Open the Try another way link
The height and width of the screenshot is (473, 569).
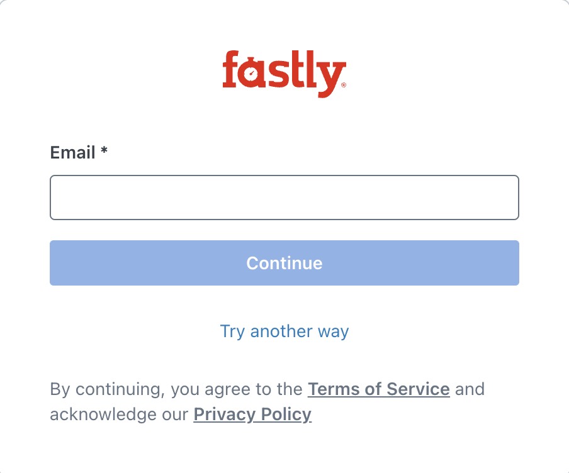[x=284, y=331]
